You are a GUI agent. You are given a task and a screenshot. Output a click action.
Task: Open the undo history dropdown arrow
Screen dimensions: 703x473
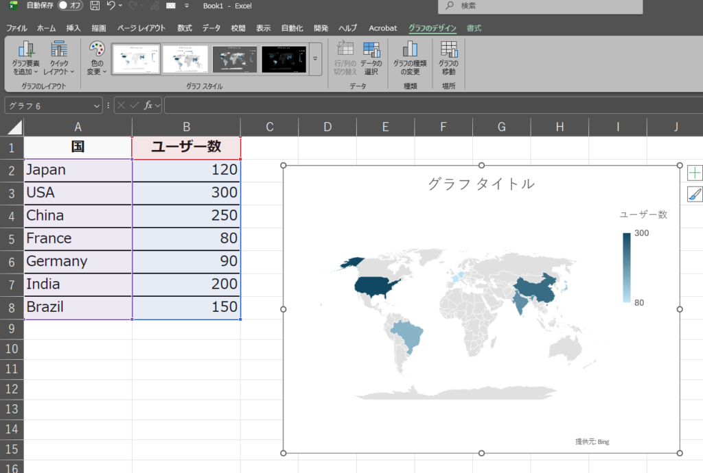tap(121, 6)
